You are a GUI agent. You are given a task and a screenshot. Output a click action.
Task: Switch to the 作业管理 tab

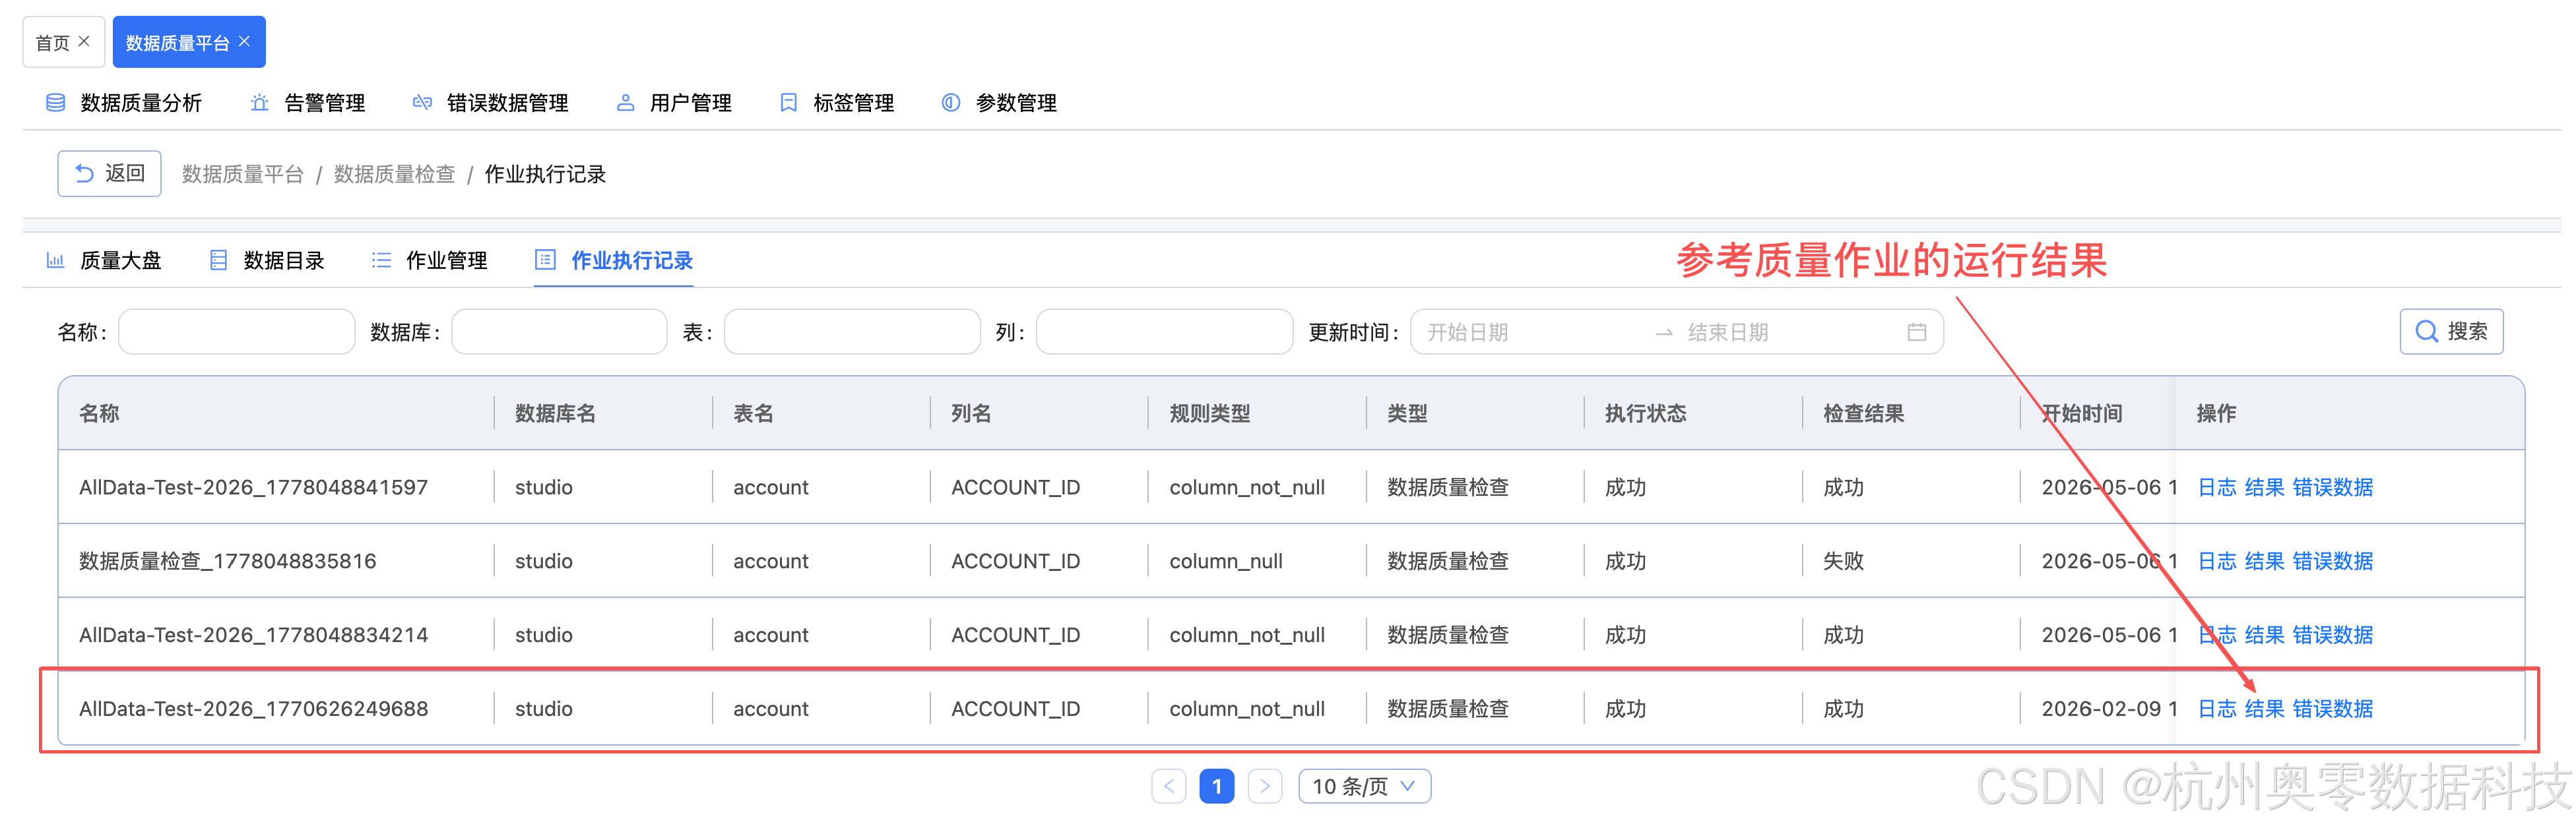click(429, 260)
